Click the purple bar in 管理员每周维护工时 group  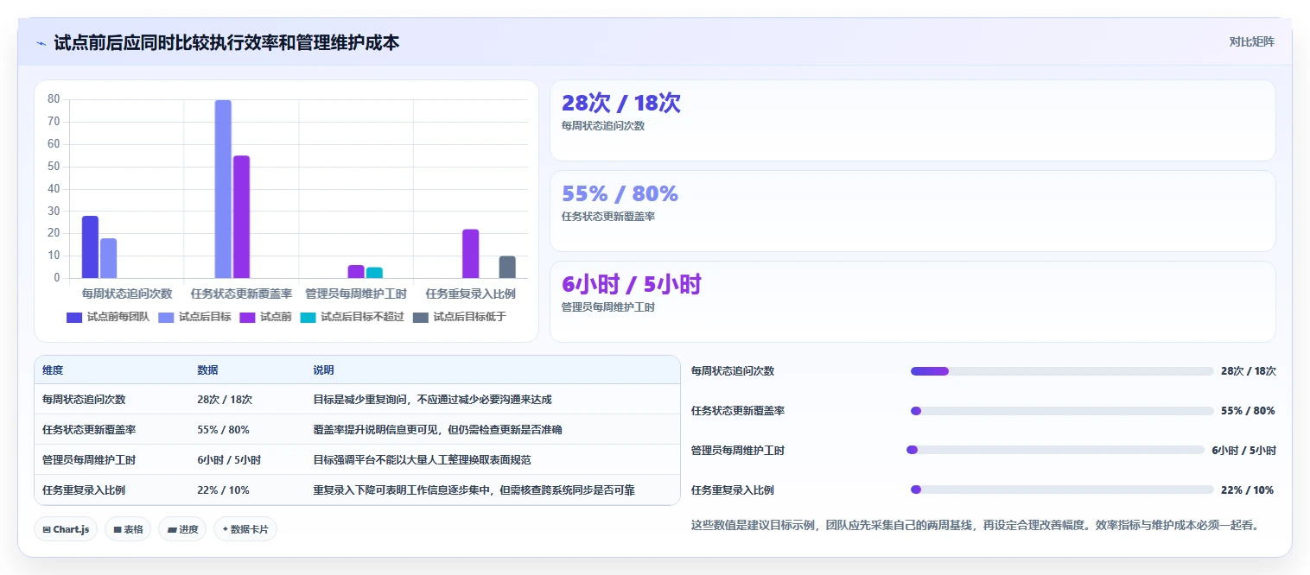click(x=356, y=272)
